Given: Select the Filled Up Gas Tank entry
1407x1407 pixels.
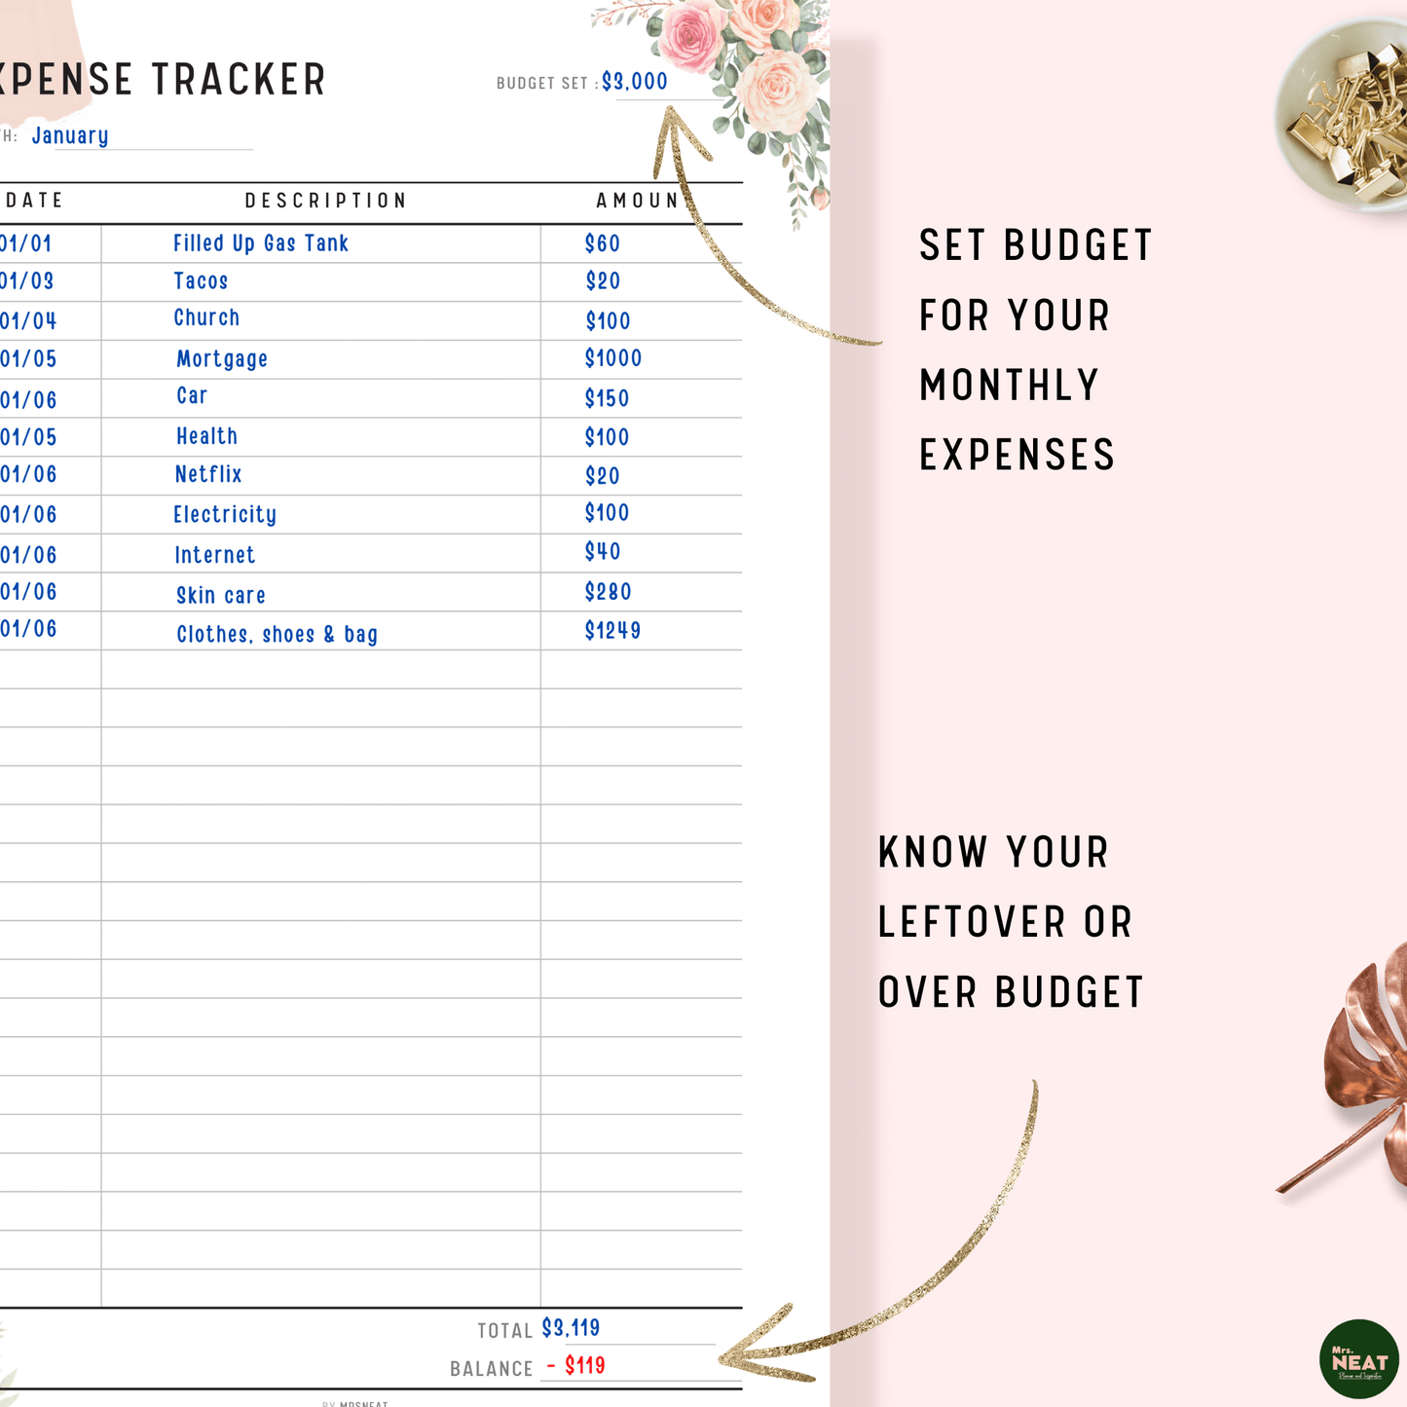Looking at the screenshot, I should 261,243.
